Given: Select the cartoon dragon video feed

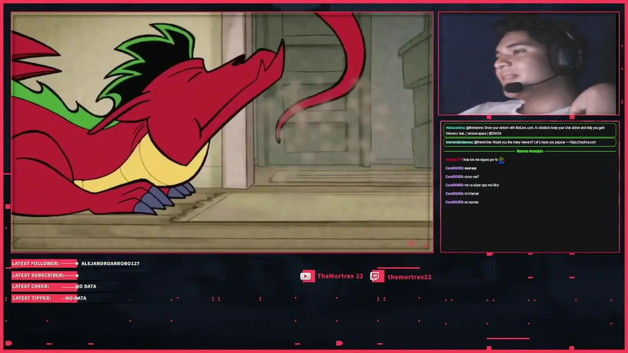Looking at the screenshot, I should (x=222, y=132).
